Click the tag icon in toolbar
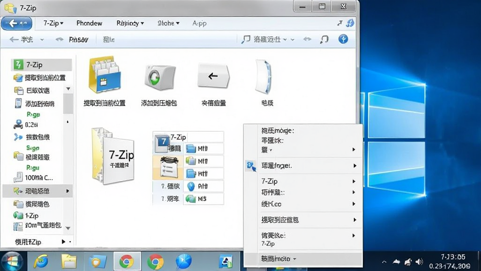481x271 pixels. (x=246, y=40)
